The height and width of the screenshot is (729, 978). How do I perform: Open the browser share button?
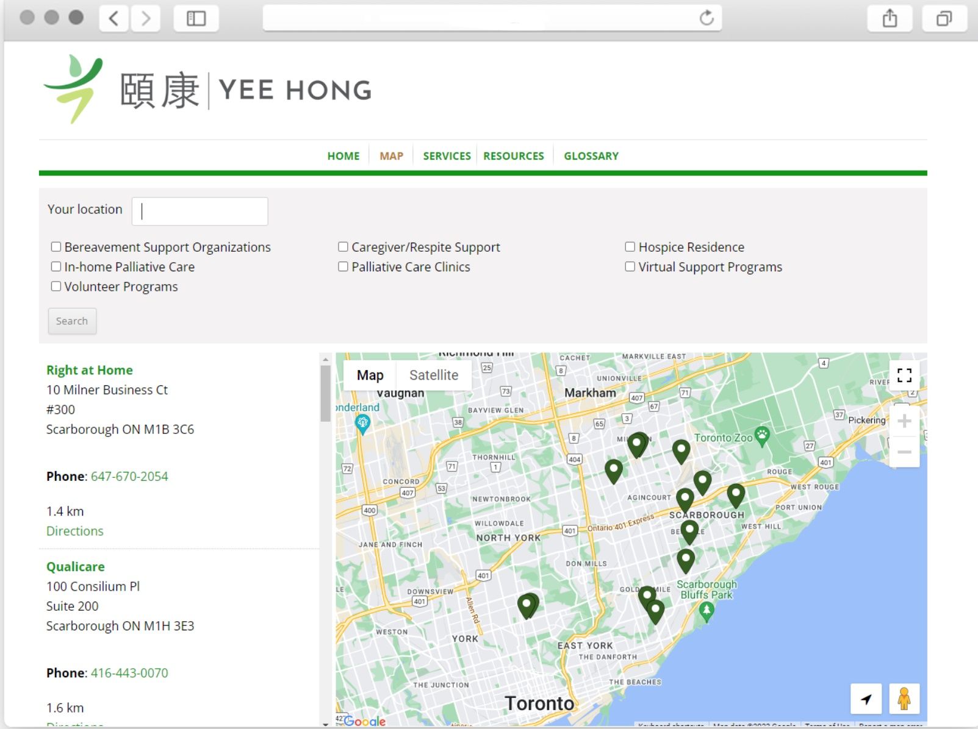890,18
